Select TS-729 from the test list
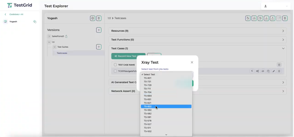This screenshot has width=294, height=137. click(166, 85)
